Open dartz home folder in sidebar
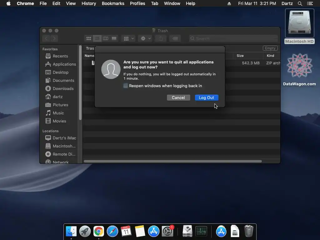 [54, 97]
